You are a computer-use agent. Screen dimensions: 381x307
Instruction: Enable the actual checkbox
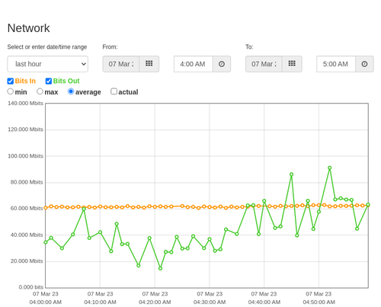114,91
